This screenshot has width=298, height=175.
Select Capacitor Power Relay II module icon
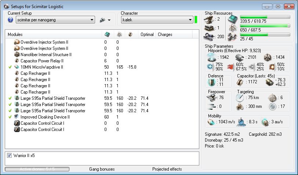17,61
